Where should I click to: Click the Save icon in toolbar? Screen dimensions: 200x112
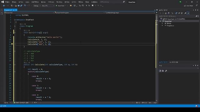(x=19, y=6)
